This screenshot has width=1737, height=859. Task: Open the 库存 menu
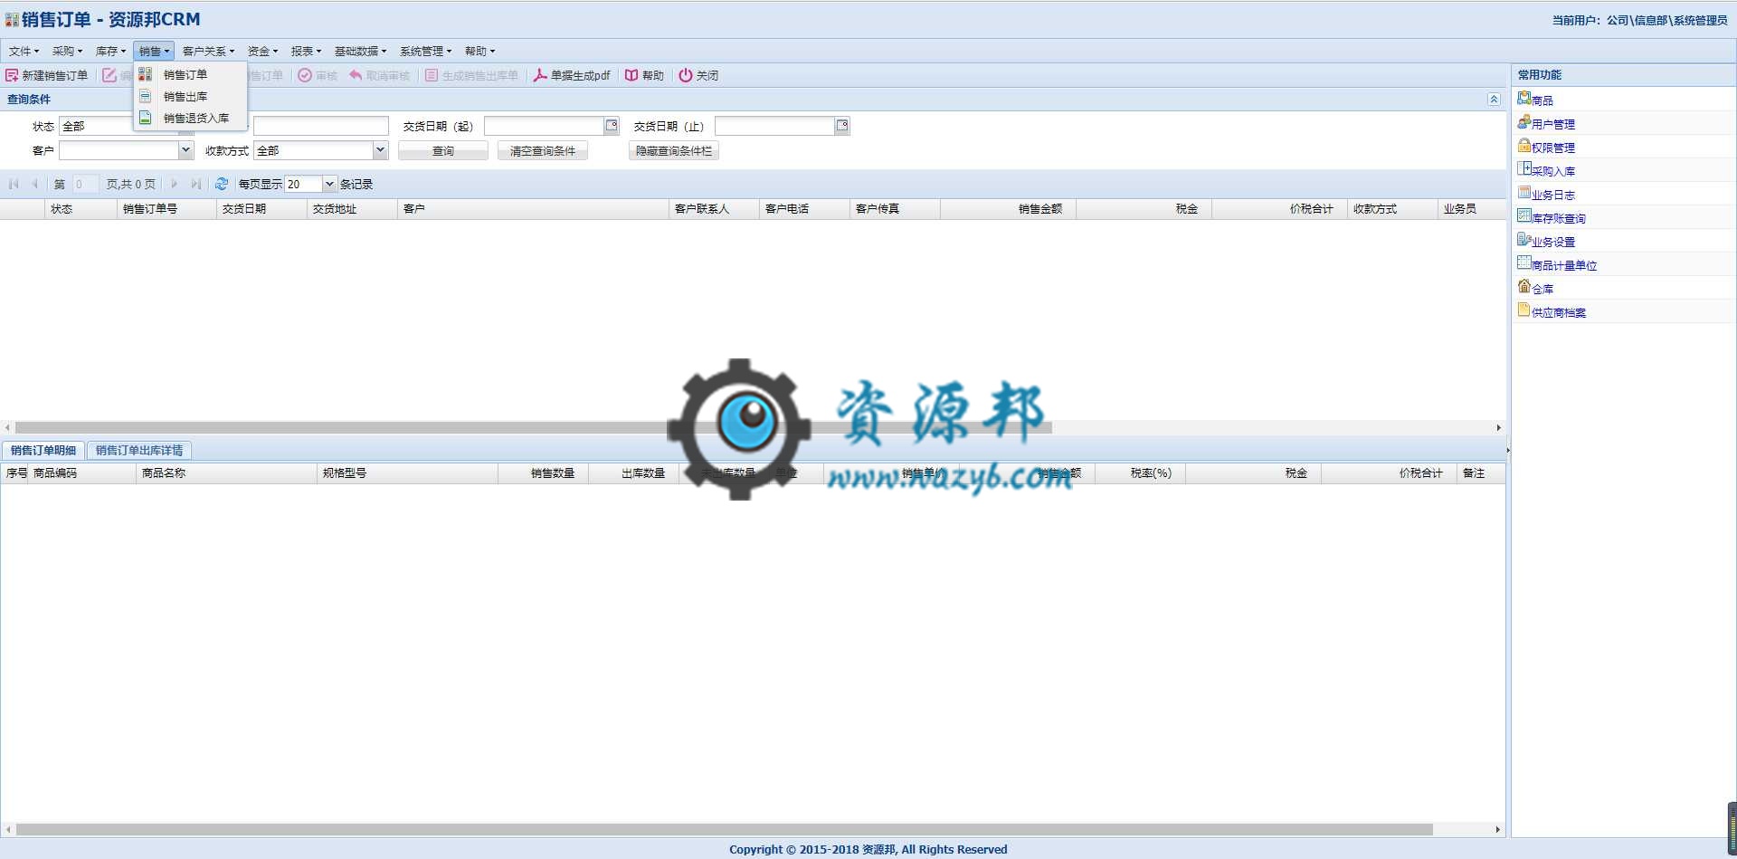point(110,51)
